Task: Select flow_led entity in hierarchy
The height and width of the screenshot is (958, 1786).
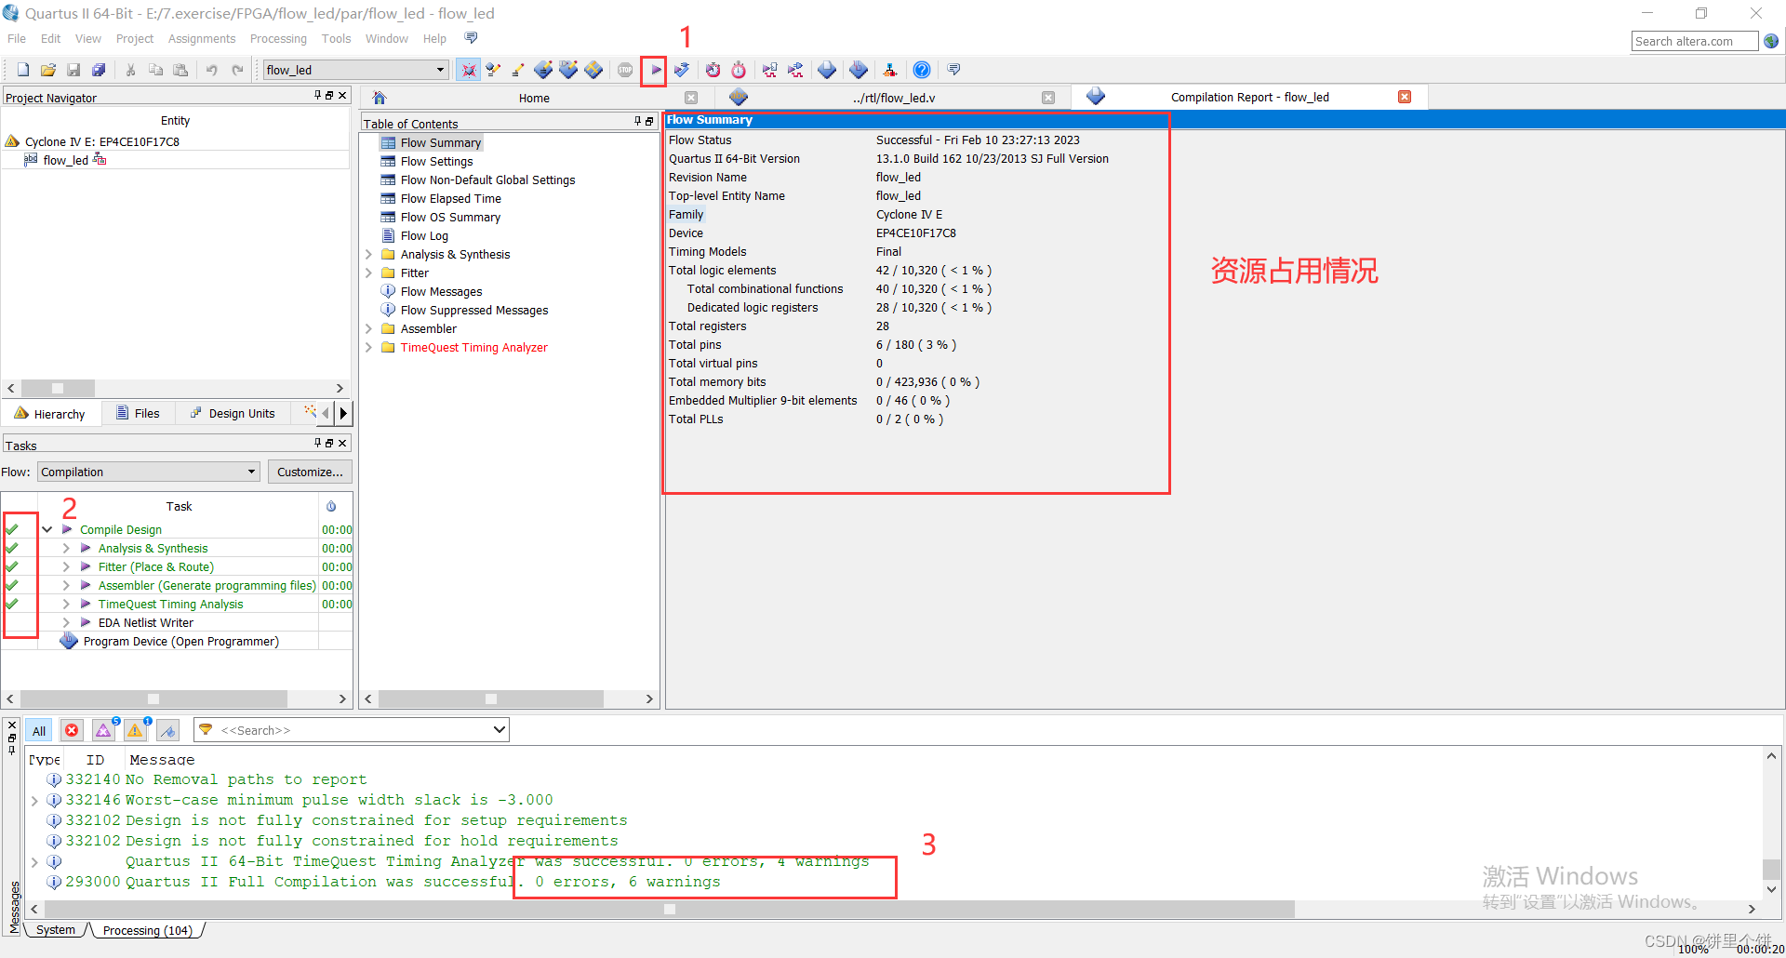Action: 65,160
